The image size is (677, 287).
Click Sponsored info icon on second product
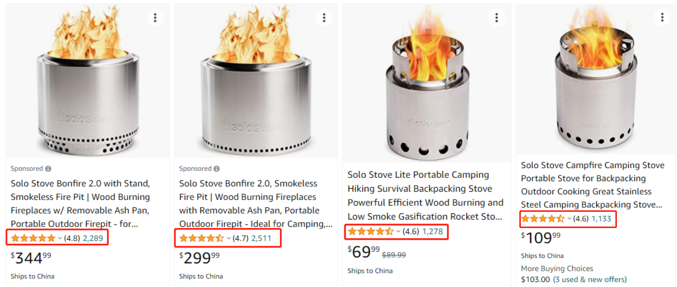click(217, 169)
